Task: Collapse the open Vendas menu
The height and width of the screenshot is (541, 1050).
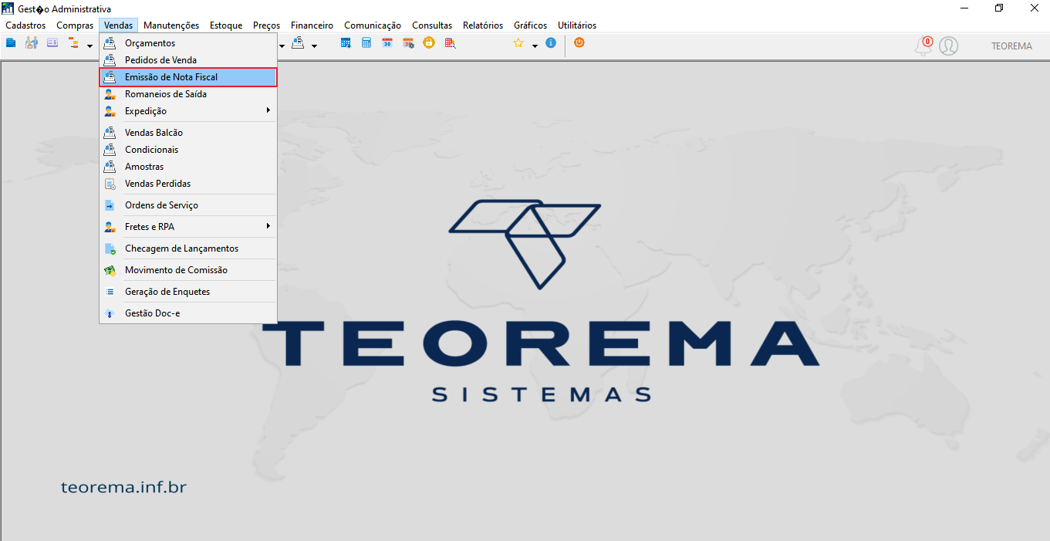Action: coord(119,25)
